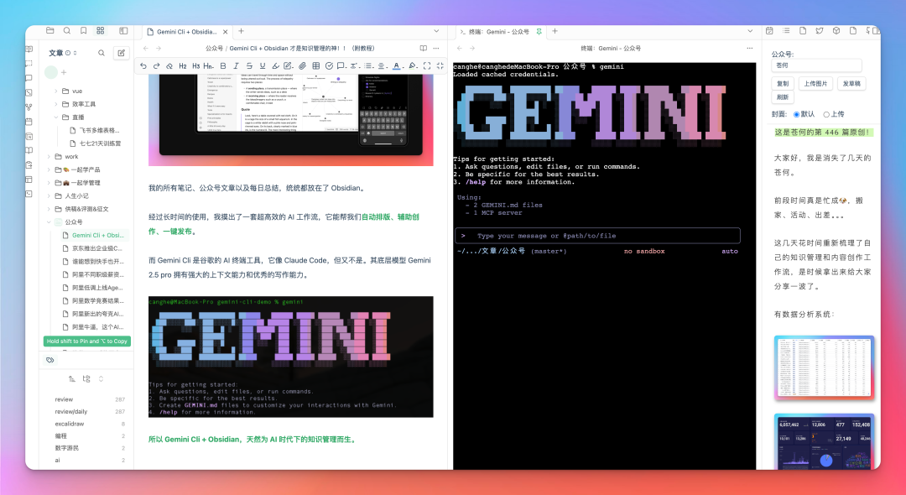Click the graph view icon in left ribbon
Viewport: 906px width, 495px height.
pos(29,107)
